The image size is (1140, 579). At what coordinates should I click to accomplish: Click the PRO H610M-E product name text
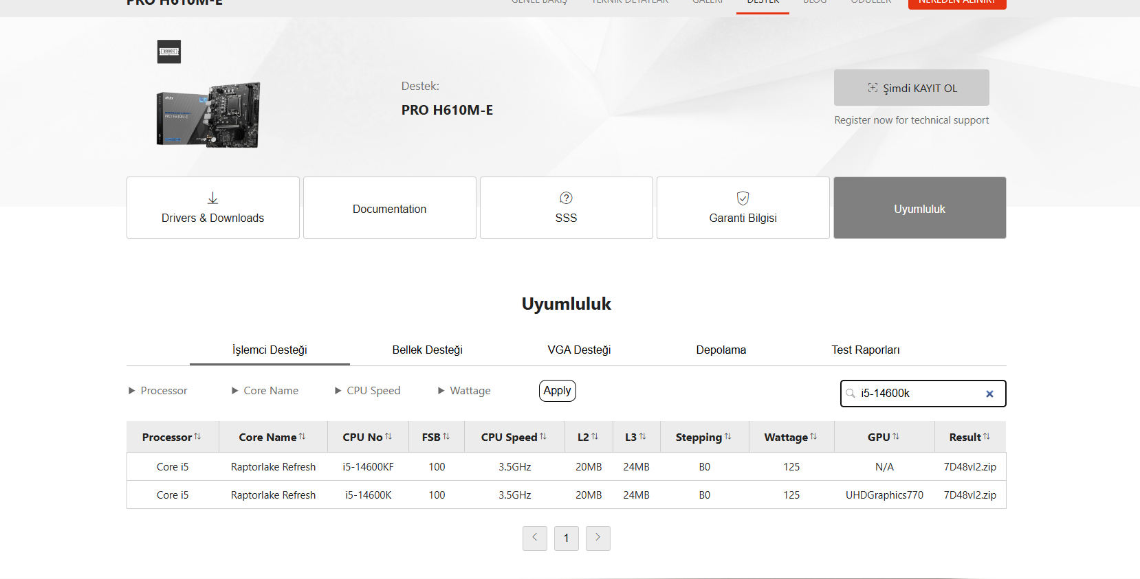448,110
